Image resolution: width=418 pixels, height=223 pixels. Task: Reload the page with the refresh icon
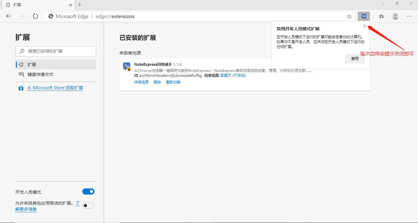pos(35,16)
